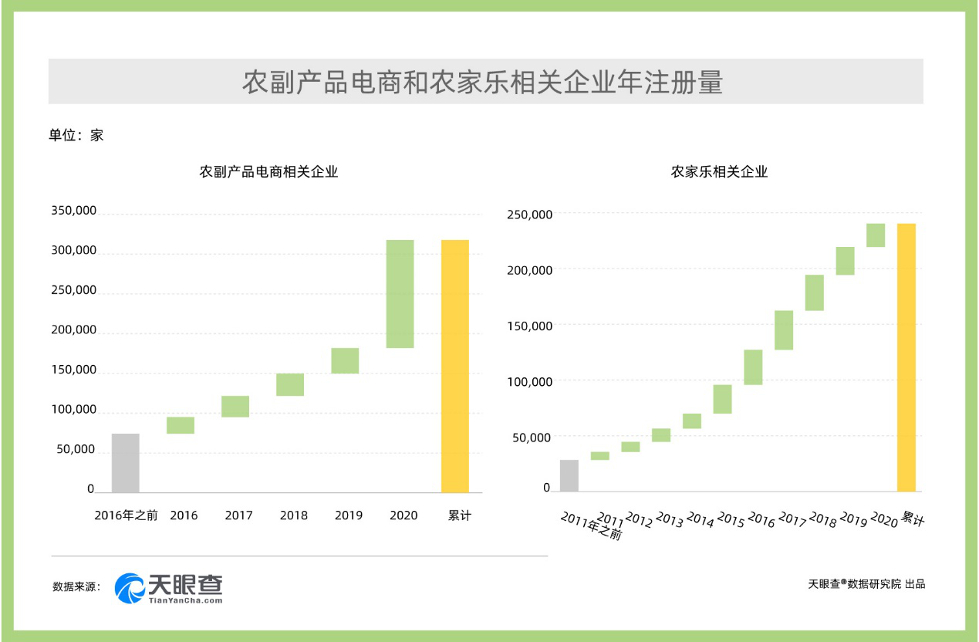Click the 2015 green bar in the 农家乐 chart

pos(722,399)
